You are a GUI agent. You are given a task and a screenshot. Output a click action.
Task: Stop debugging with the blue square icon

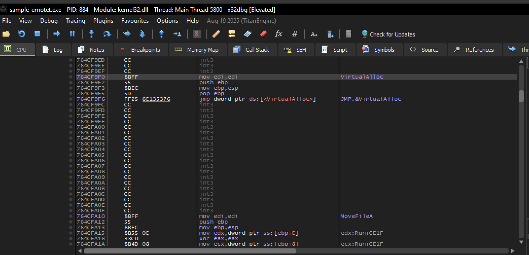coord(37,34)
